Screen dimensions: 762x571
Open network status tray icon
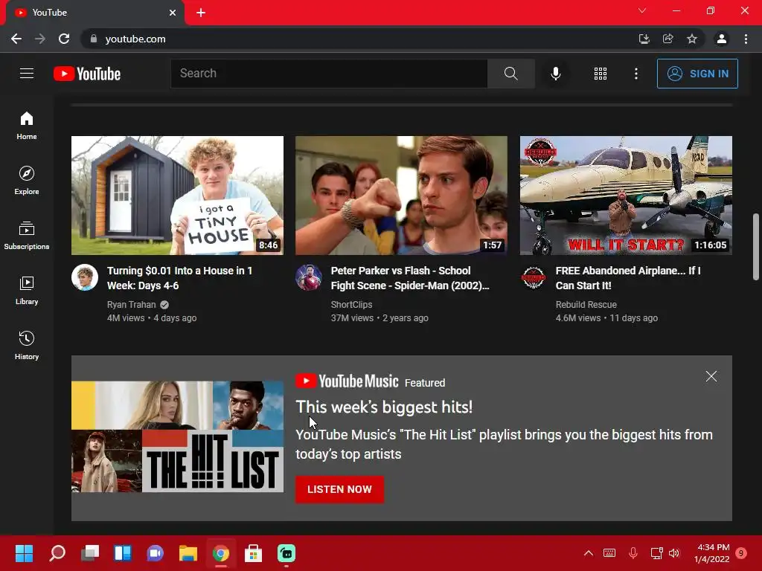[656, 553]
